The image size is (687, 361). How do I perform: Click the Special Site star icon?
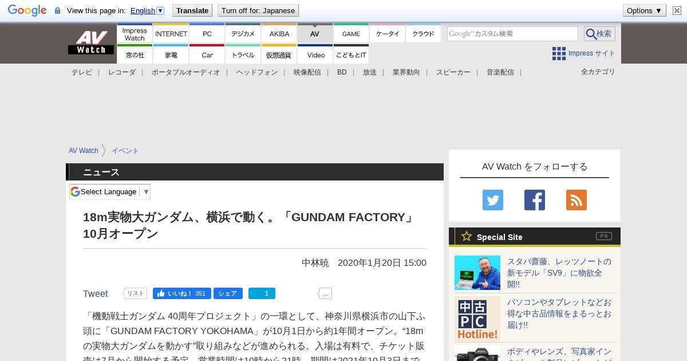467,236
